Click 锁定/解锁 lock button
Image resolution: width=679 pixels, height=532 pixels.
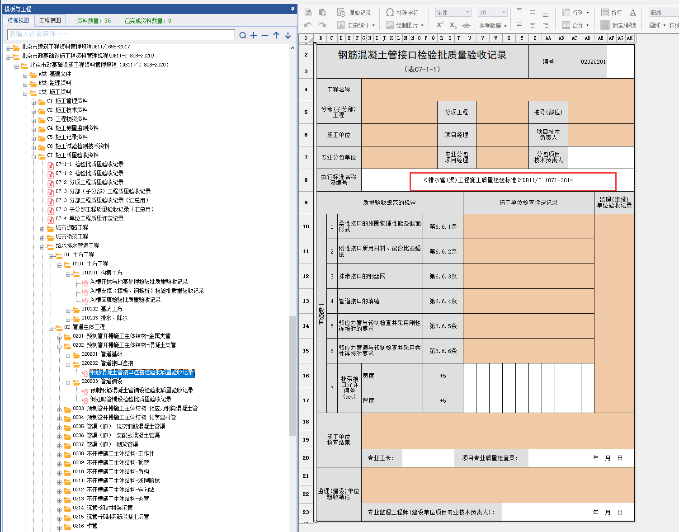(618, 25)
